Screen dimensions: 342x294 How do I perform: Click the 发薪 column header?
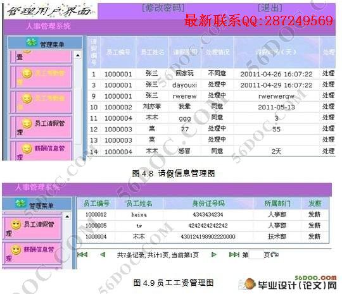tap(315, 204)
